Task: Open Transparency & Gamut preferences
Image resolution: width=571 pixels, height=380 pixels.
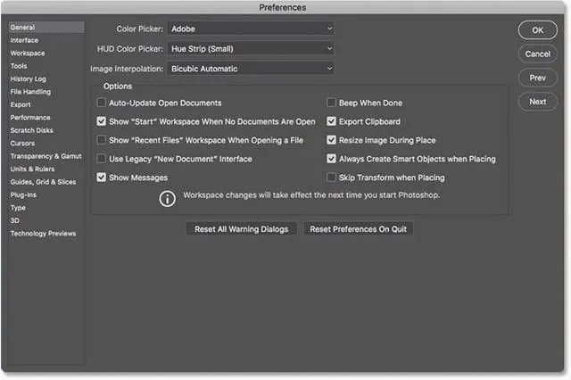Action: [x=46, y=156]
